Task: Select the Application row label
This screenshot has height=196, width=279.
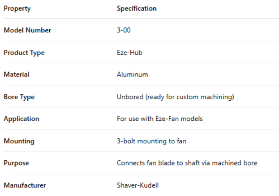Action: (x=22, y=119)
